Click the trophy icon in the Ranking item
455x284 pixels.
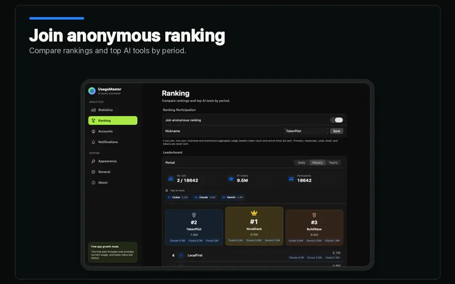tap(93, 121)
